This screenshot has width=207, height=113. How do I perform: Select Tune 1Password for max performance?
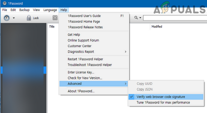coord(163,102)
